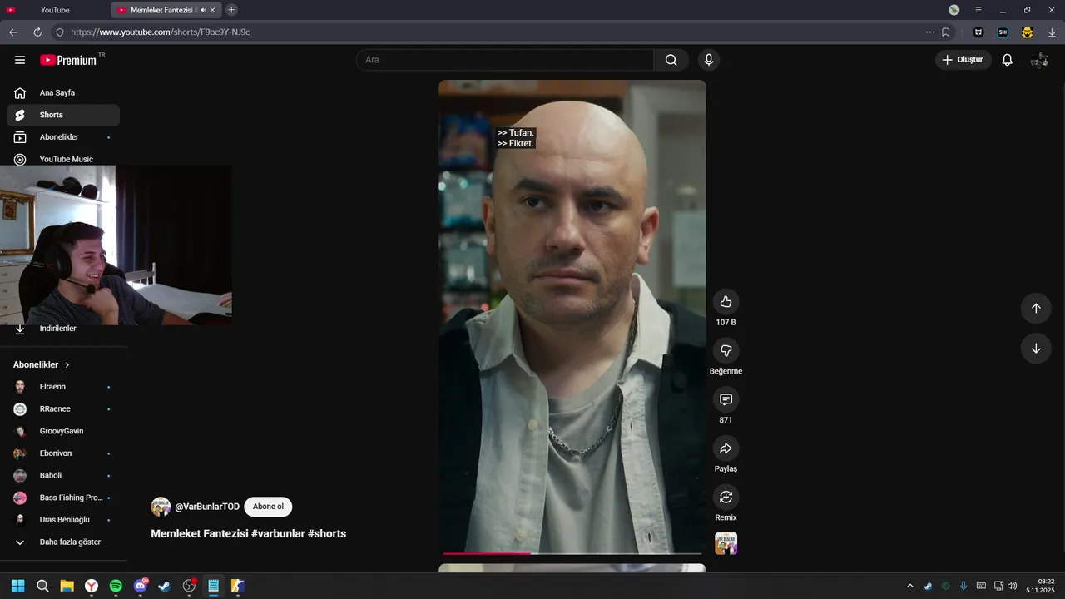Go to previous short with up arrow
The width and height of the screenshot is (1065, 599).
1036,309
